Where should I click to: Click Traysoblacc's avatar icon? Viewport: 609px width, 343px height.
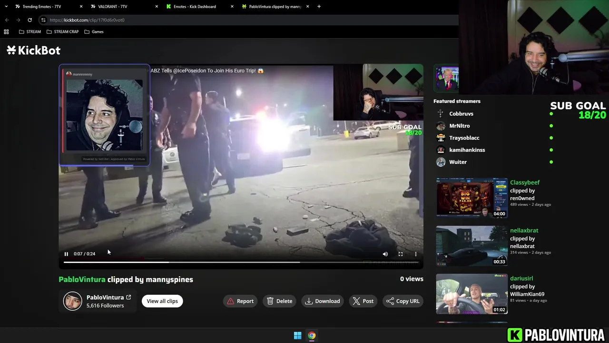[x=441, y=138]
